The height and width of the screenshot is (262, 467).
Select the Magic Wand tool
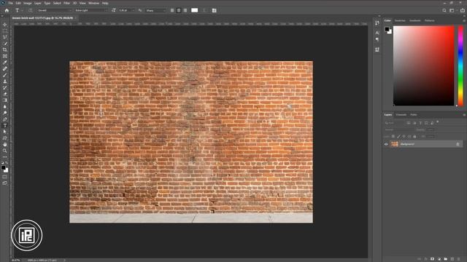[x=5, y=44]
